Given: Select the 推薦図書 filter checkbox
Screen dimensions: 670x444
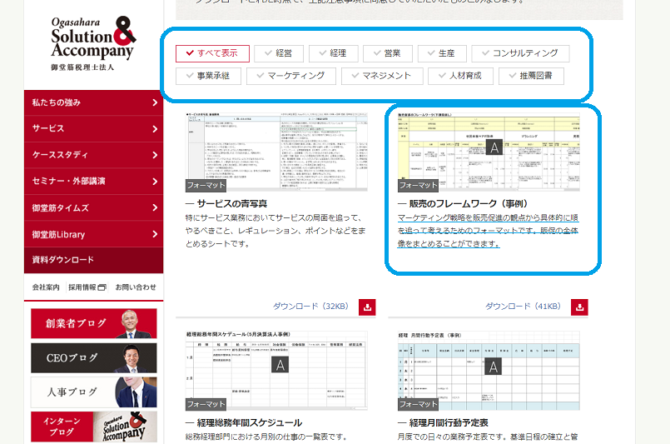Looking at the screenshot, I should [531, 76].
